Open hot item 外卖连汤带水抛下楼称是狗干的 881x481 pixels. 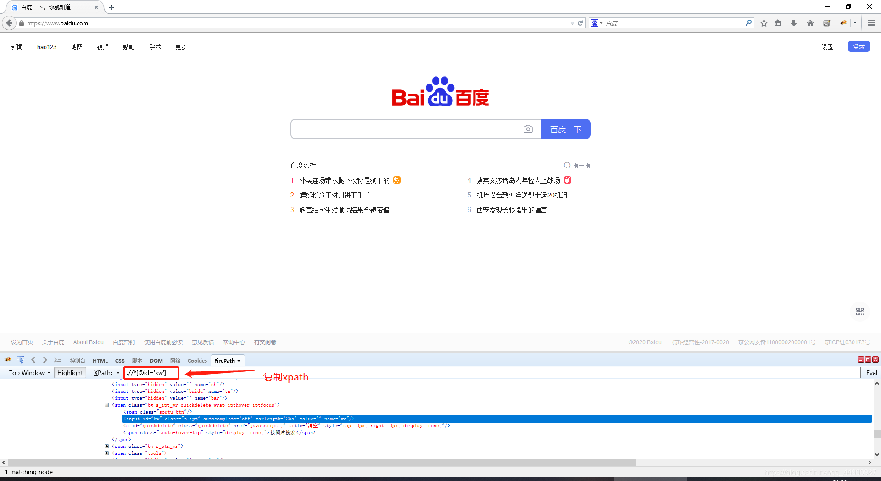[344, 180]
